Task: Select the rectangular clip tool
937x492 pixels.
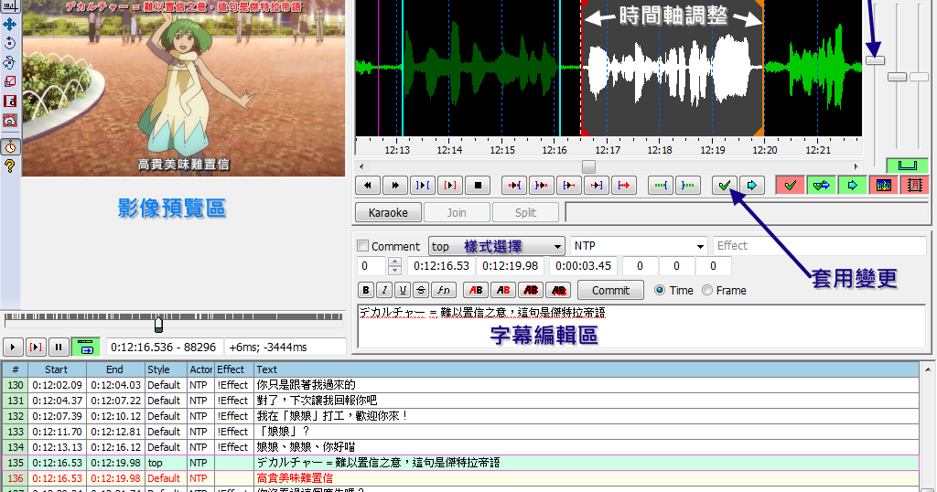Action: [x=9, y=101]
